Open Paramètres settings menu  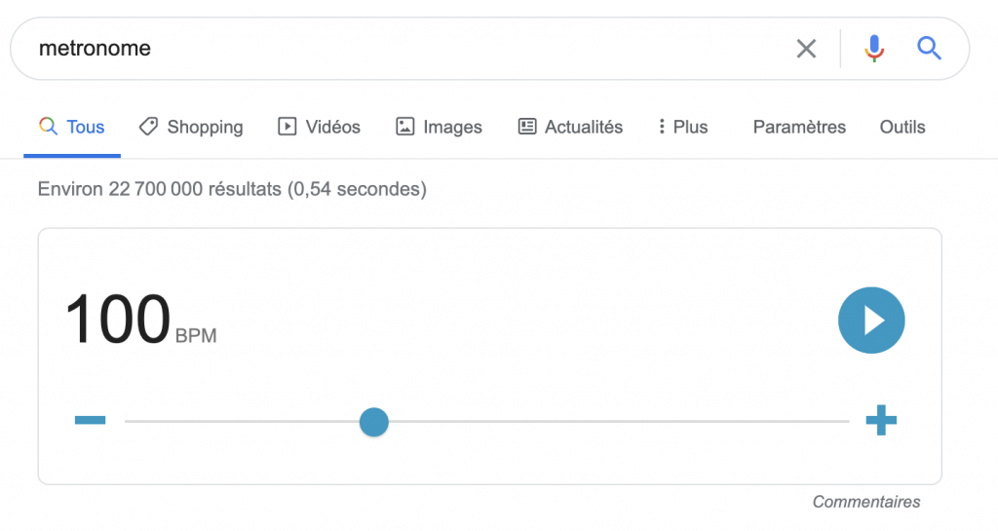point(799,127)
